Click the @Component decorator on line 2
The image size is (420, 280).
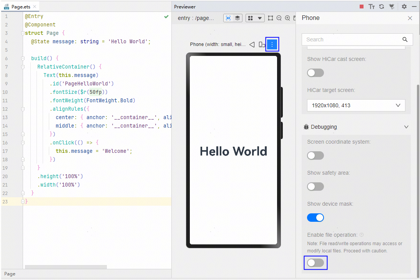point(40,25)
